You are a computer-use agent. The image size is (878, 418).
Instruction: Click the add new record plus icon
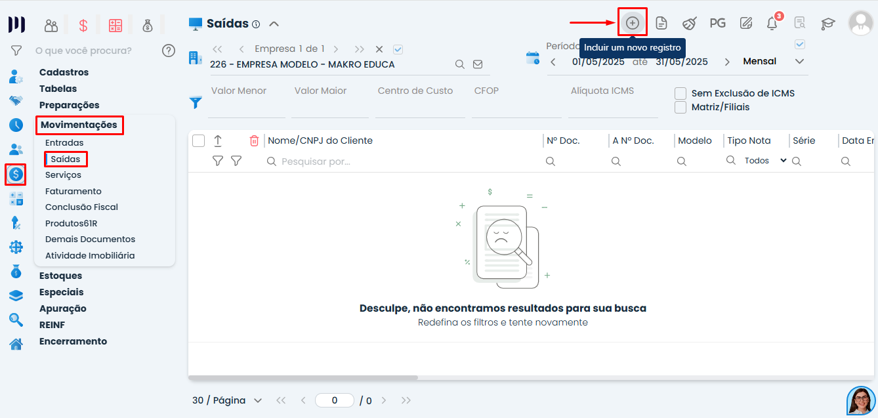[x=633, y=23]
